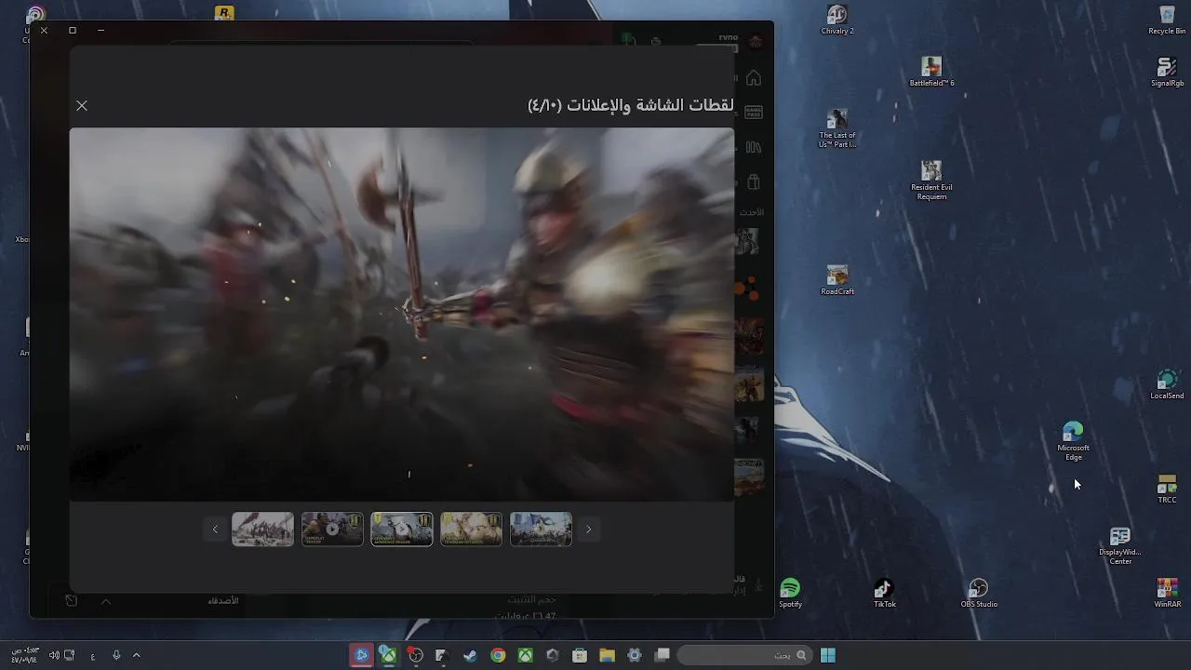Screen dimensions: 1191x670
Task: Open volume and network quick settings
Action: click(x=61, y=655)
